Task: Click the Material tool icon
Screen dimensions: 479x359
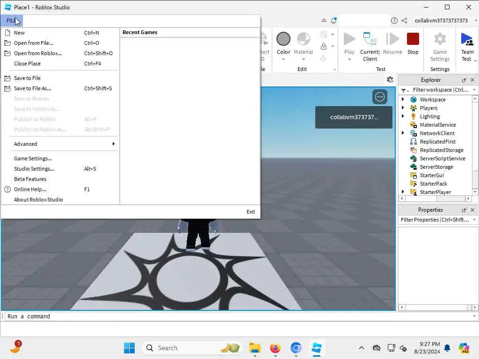Action: point(303,39)
